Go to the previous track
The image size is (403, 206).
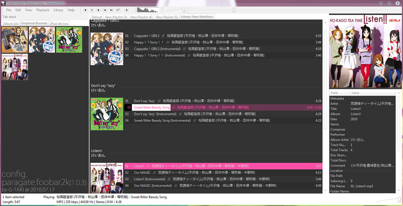(105, 10)
